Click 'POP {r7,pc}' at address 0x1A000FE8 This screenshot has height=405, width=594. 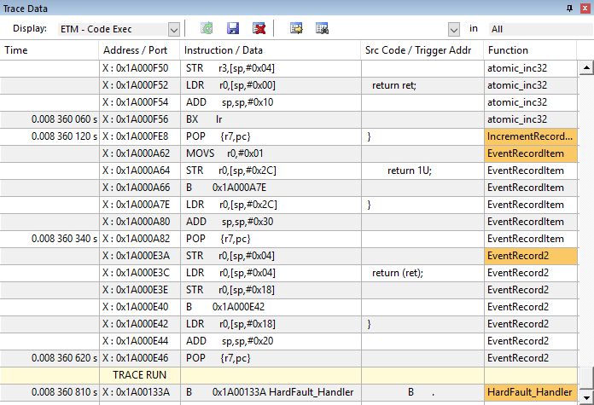tap(218, 136)
